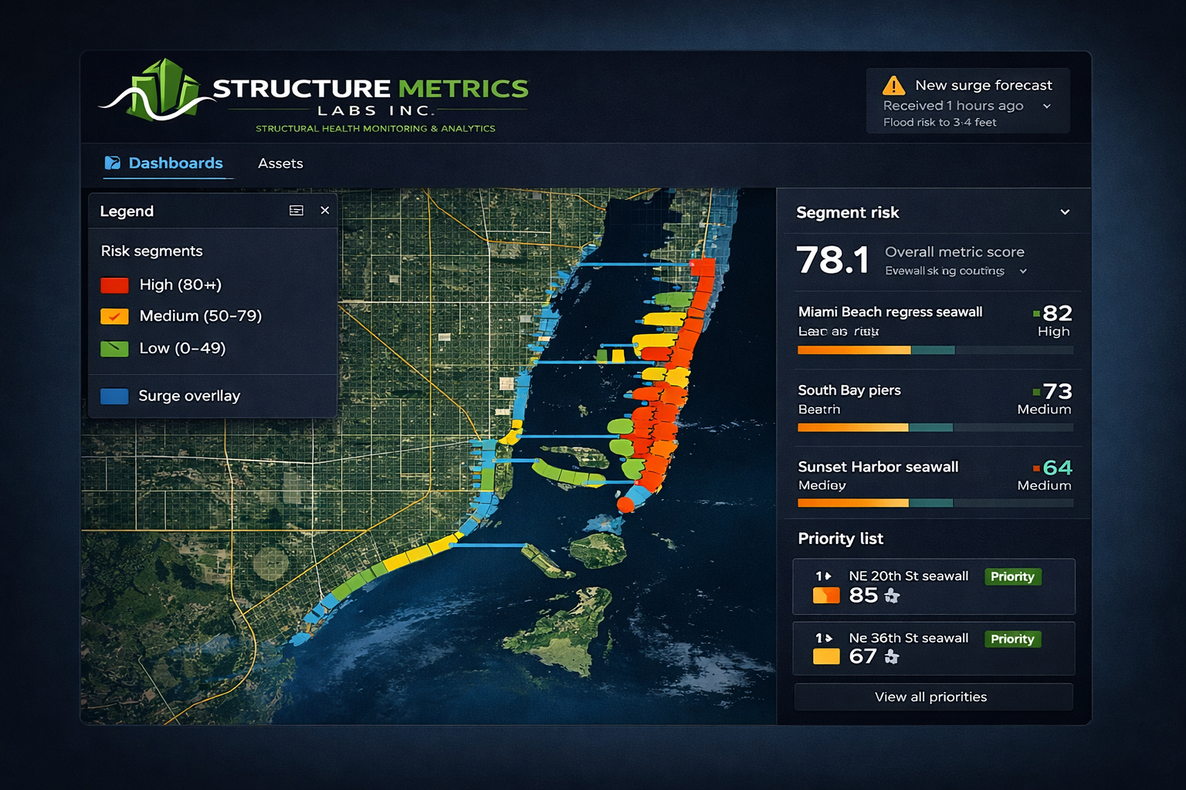Screen dimensions: 1186x790
Task: Click the Legend panel settings icon
Action: click(x=296, y=210)
